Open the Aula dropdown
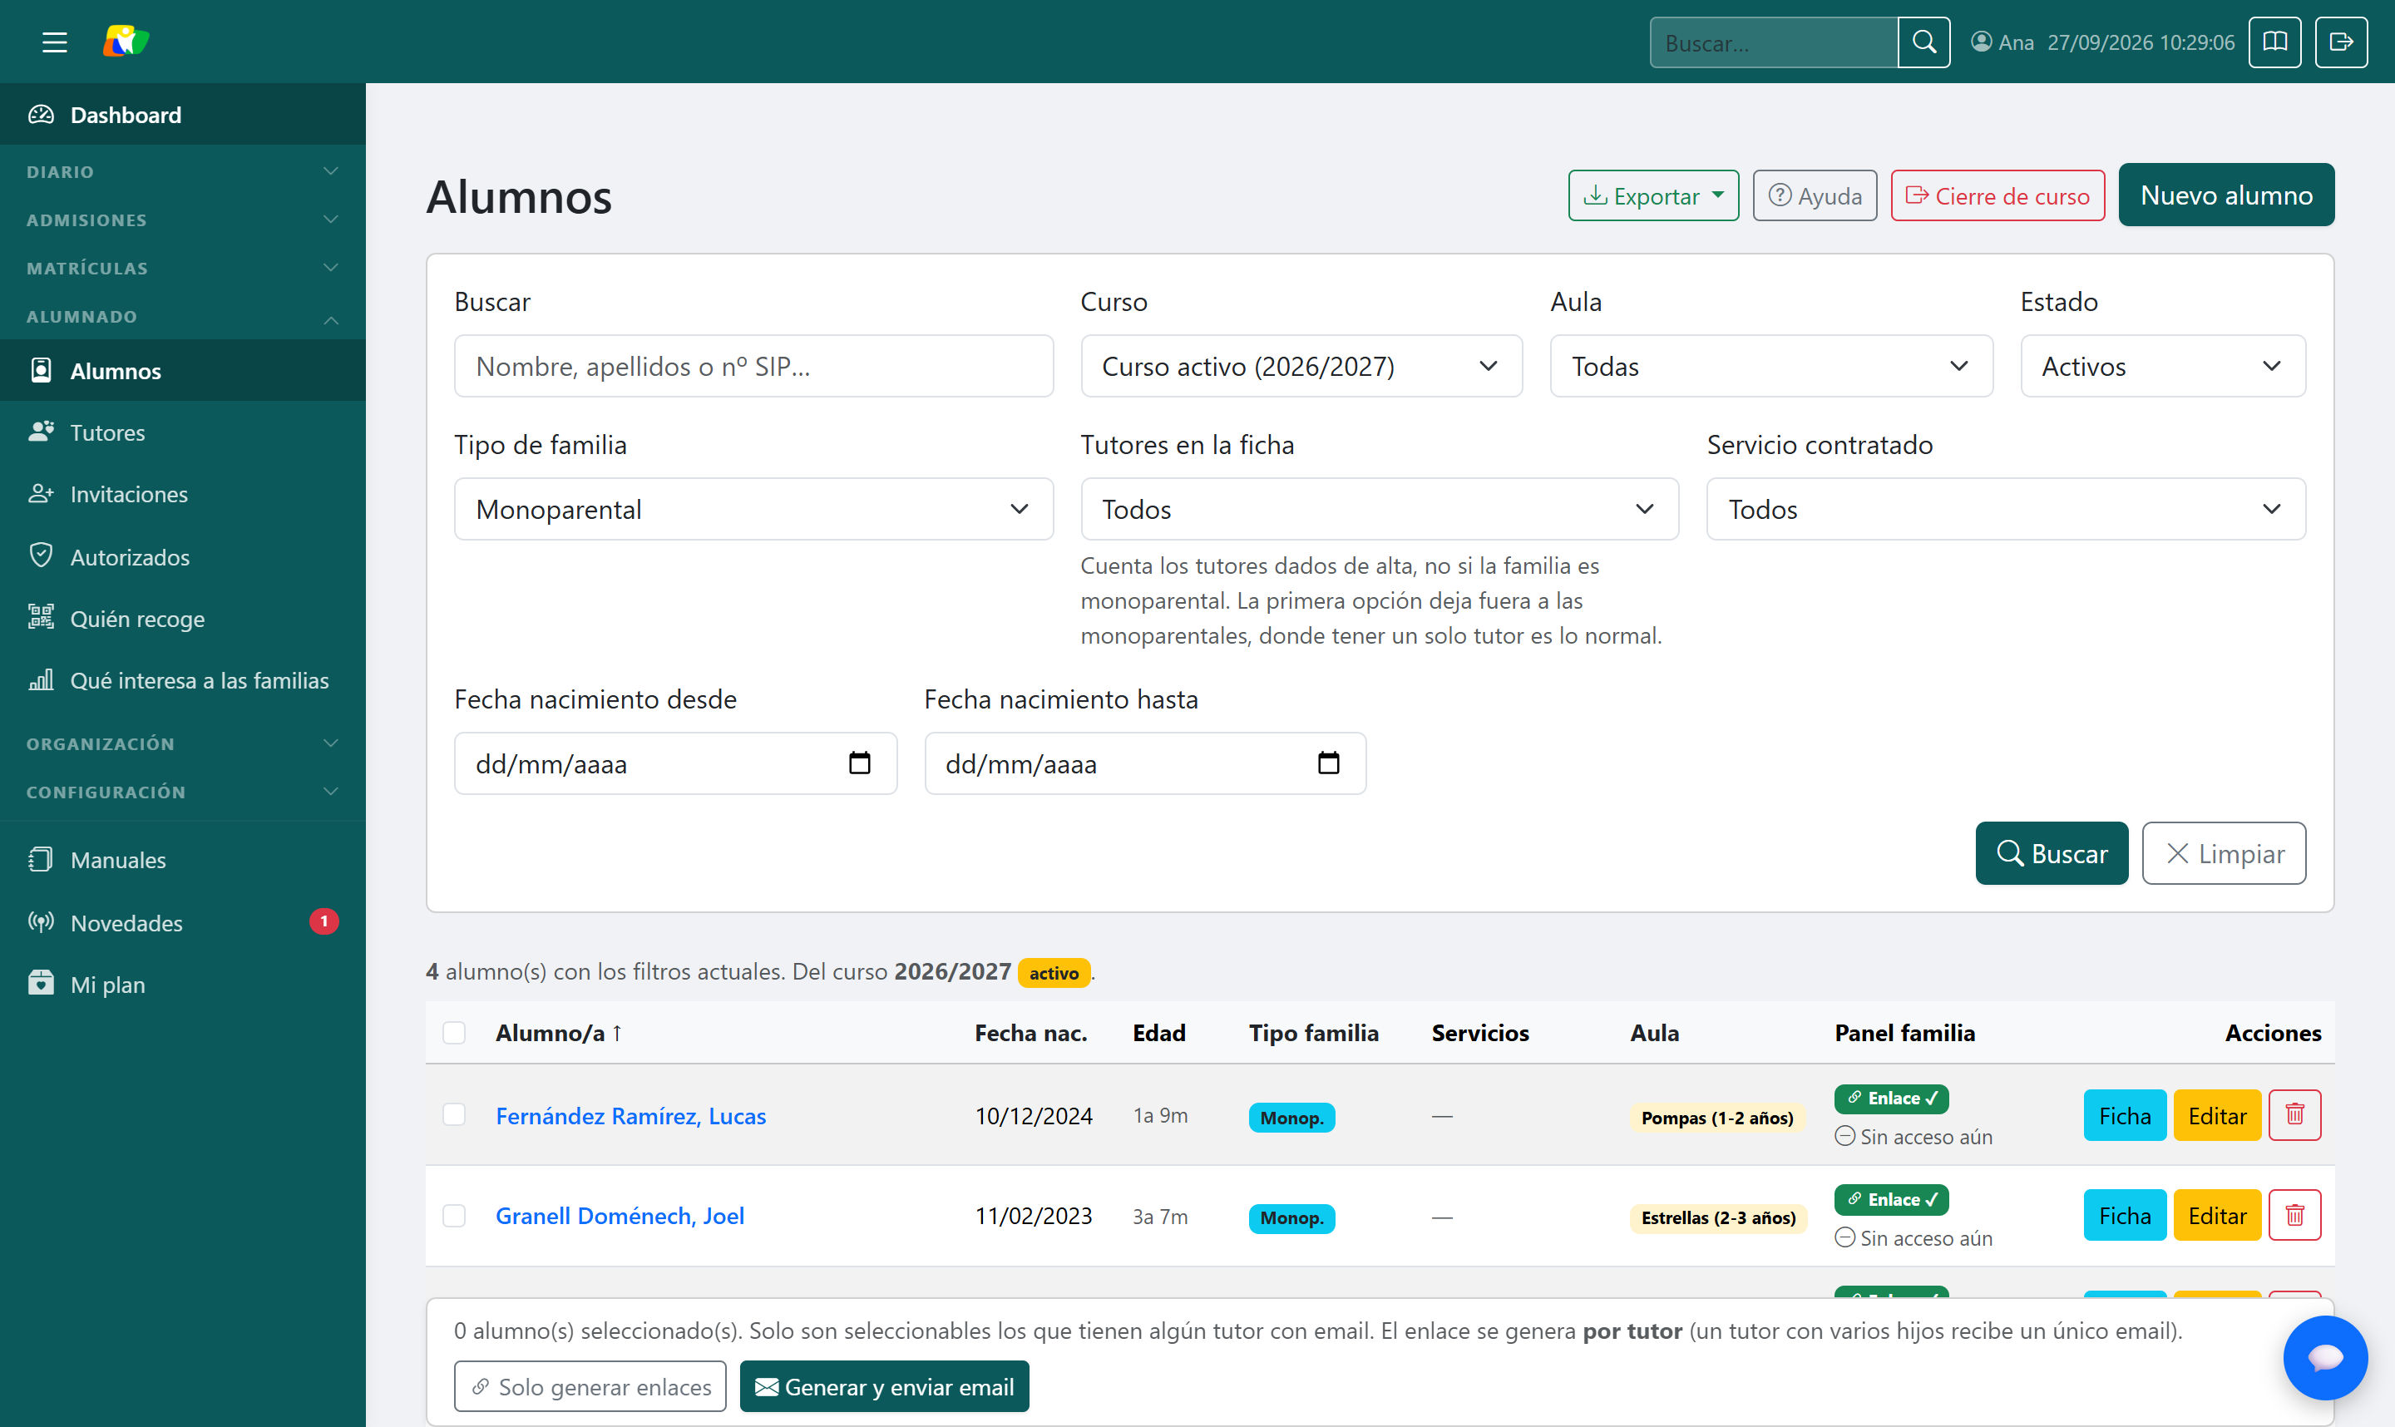This screenshot has height=1427, width=2395. coord(1771,367)
